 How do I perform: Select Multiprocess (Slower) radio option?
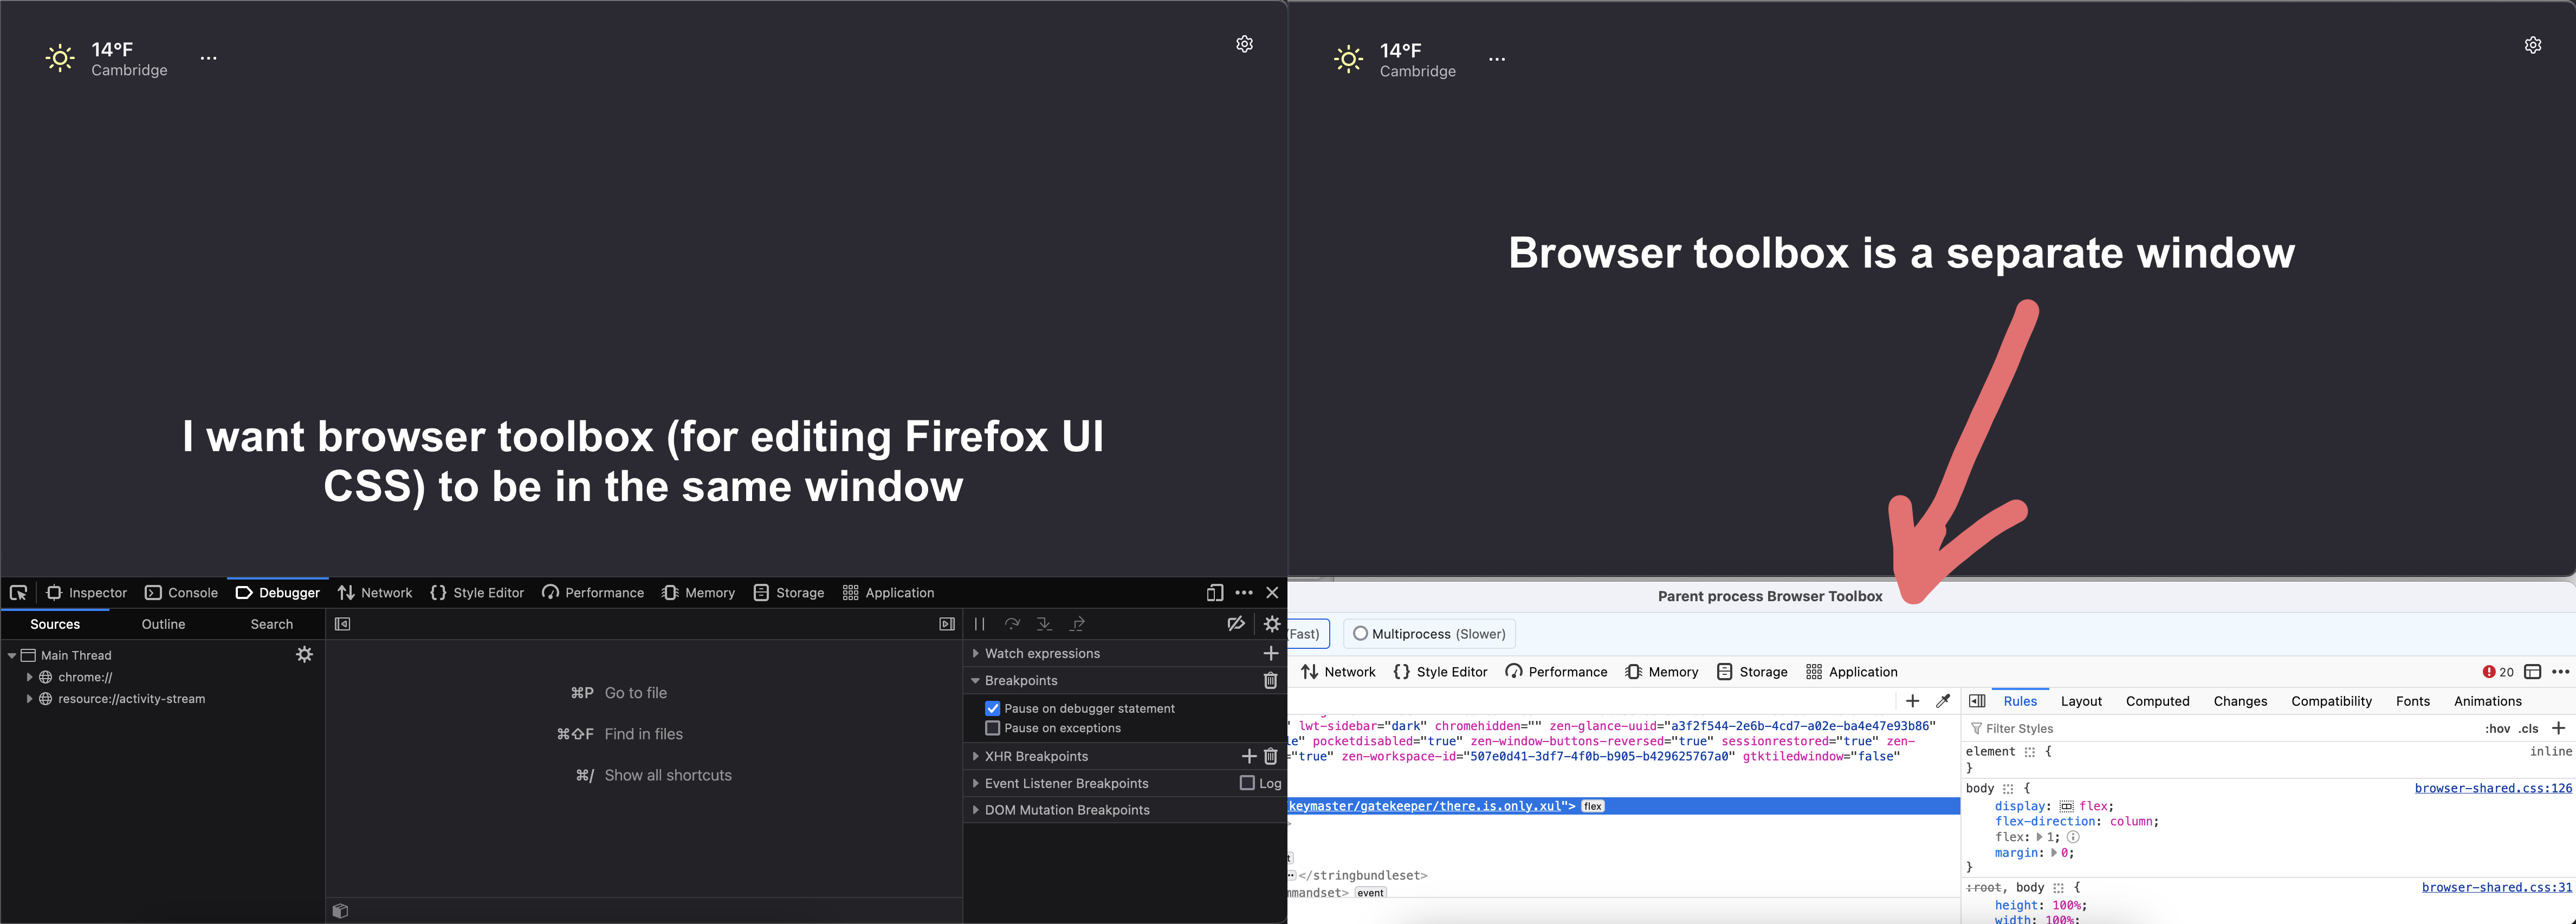[x=1360, y=634]
